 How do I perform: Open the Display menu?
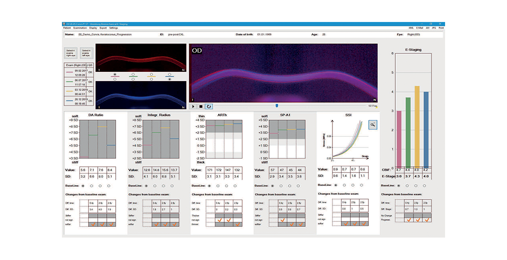click(93, 28)
